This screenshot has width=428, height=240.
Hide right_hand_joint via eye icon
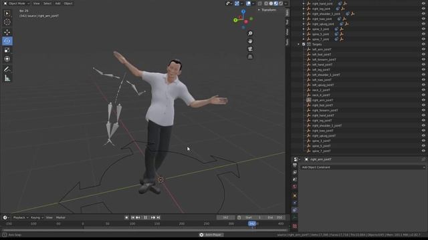423,3
